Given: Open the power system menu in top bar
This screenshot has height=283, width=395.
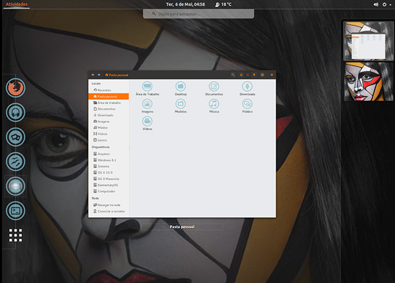Looking at the screenshot, I should [x=387, y=5].
